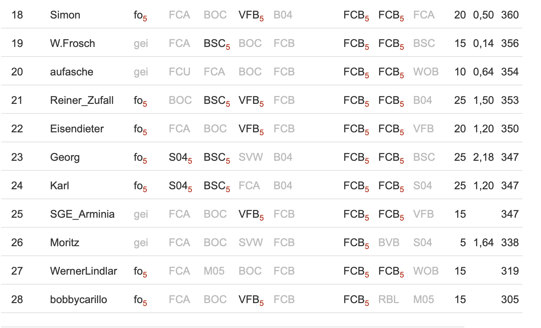The width and height of the screenshot is (541, 328).
Task: Click player name Karl
Action: click(x=60, y=186)
